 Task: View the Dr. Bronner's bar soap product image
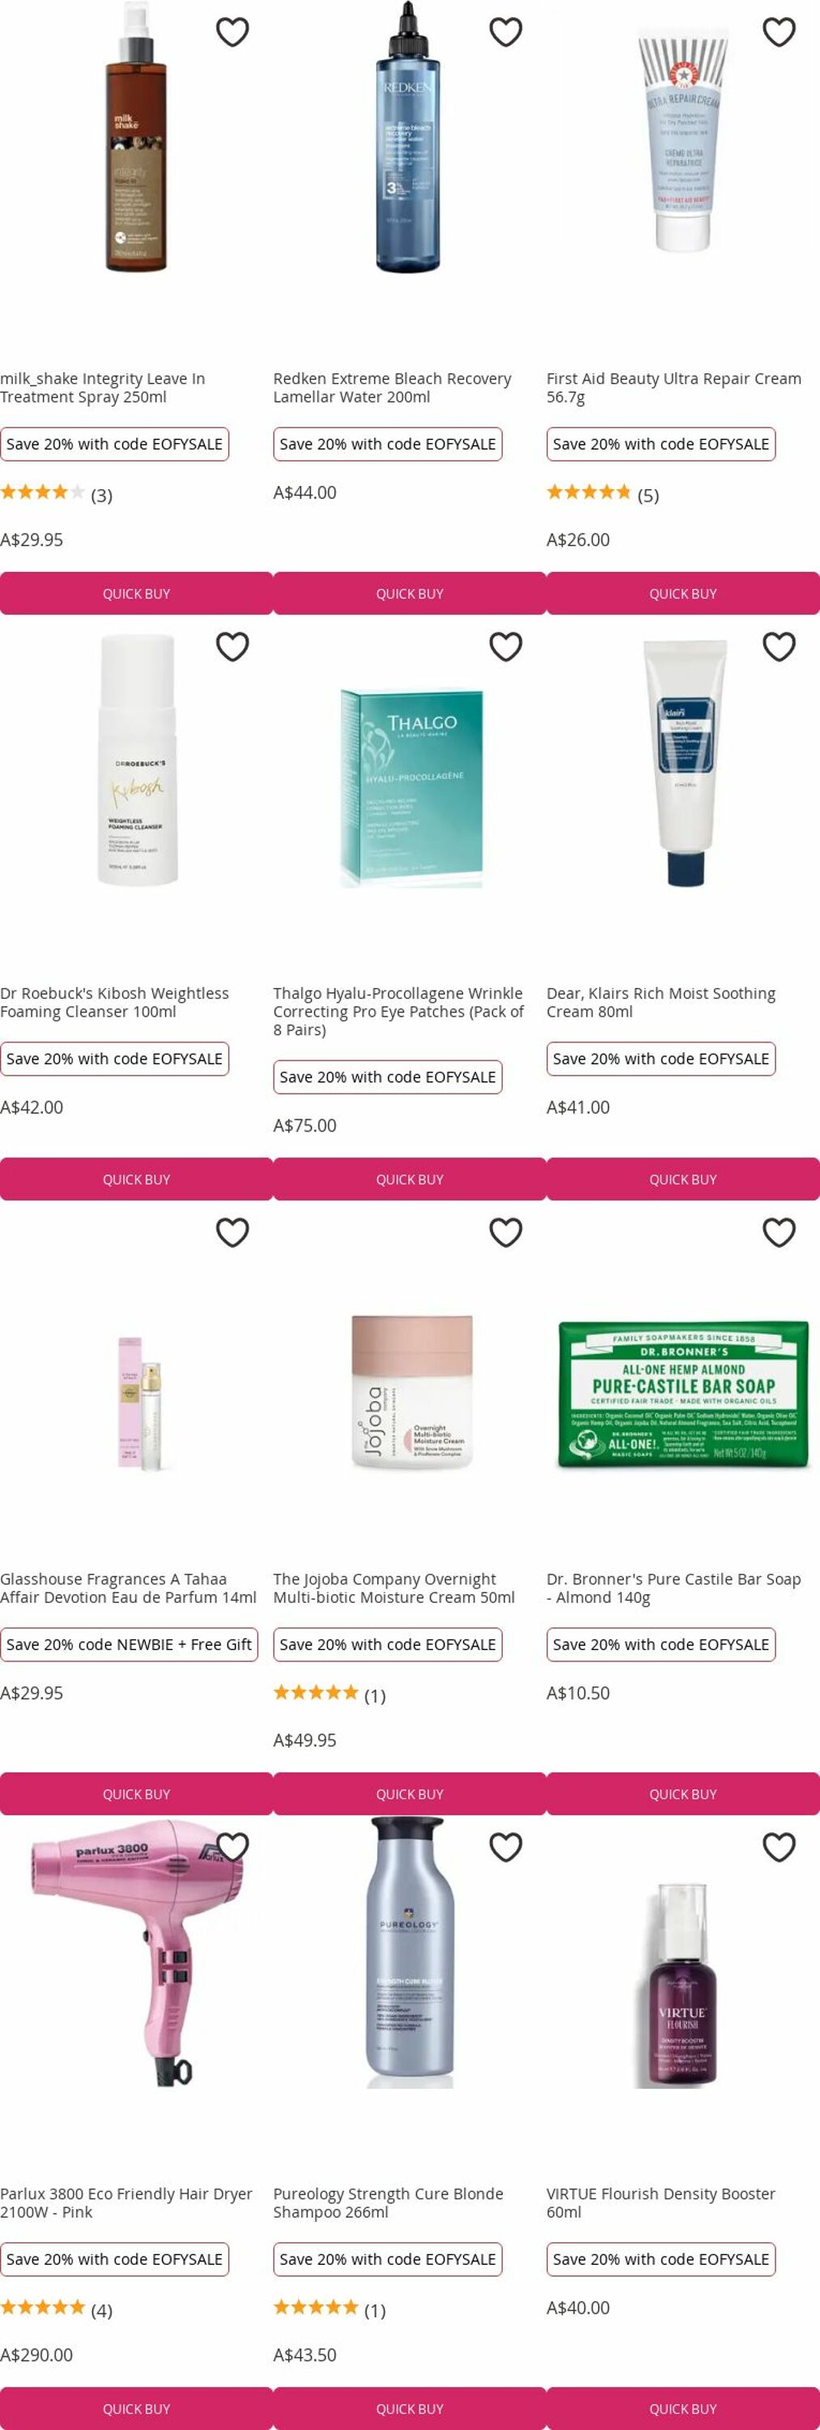[x=683, y=1392]
